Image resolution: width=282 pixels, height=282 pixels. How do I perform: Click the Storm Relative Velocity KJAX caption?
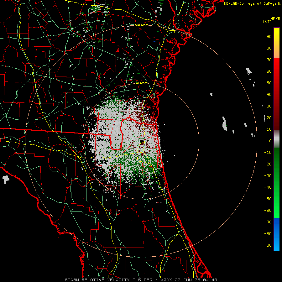[141, 280]
